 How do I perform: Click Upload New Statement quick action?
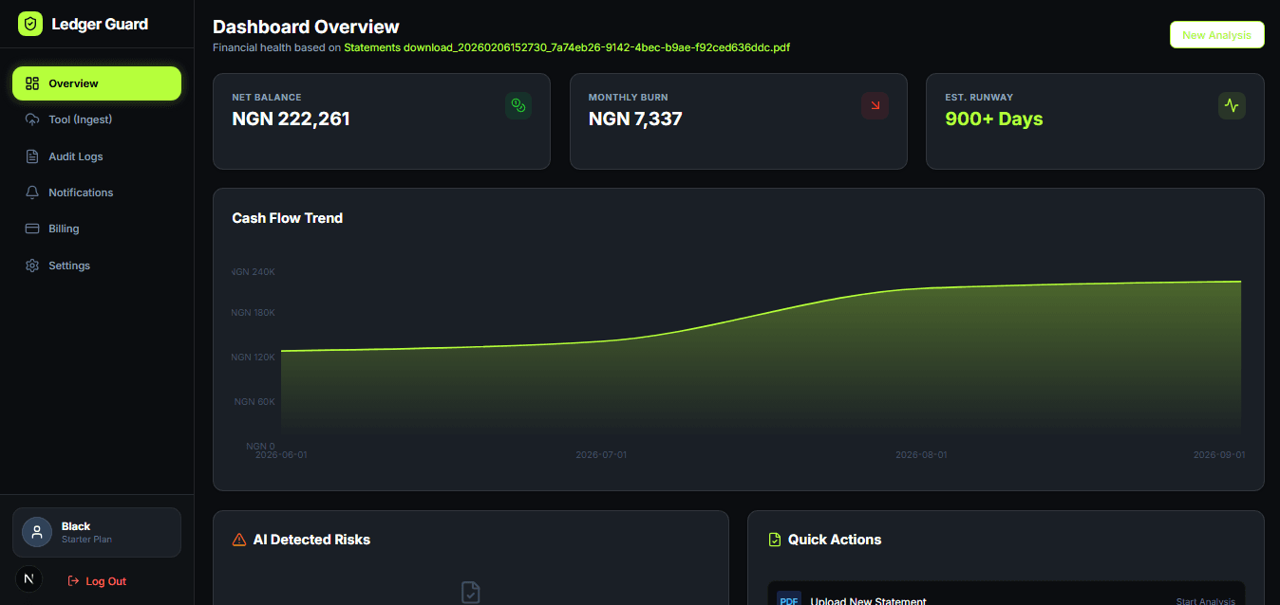(x=1006, y=594)
